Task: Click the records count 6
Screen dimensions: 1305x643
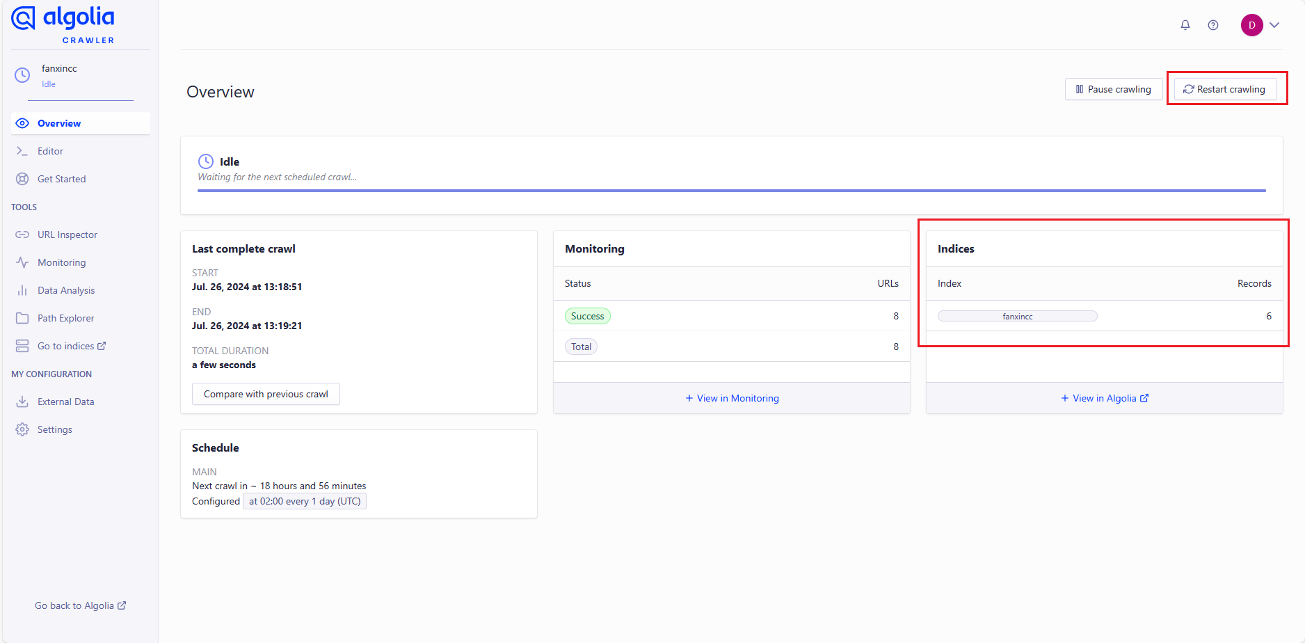Action: (x=1269, y=316)
